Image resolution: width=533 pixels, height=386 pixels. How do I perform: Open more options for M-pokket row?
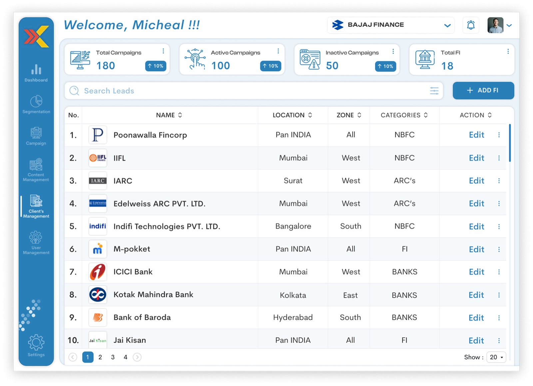coord(499,249)
